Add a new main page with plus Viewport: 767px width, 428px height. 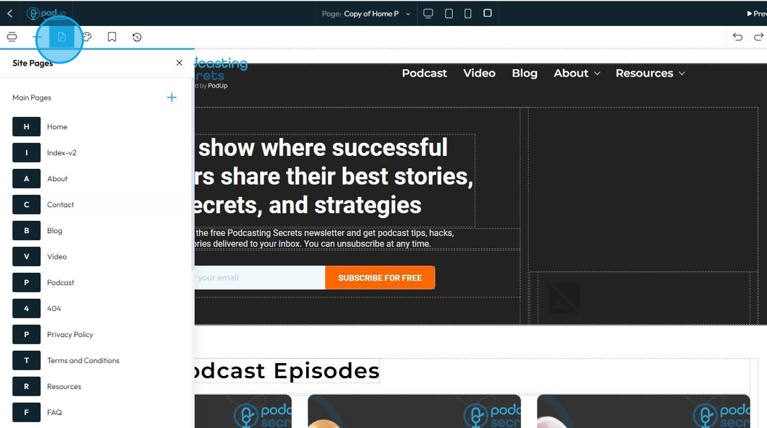[x=172, y=98]
